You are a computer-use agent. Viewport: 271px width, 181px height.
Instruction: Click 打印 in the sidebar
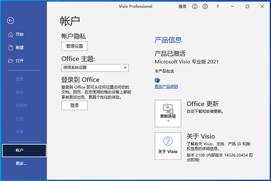tap(20, 119)
